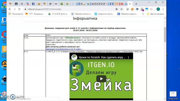This screenshot has width=180, height=101.
Task: Open the bingo-instr desktop file
Action: 173,95
